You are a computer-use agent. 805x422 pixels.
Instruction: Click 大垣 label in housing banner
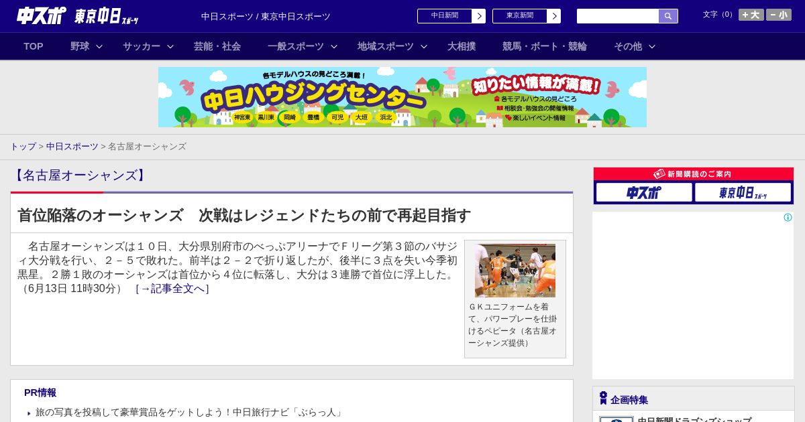[x=362, y=117]
